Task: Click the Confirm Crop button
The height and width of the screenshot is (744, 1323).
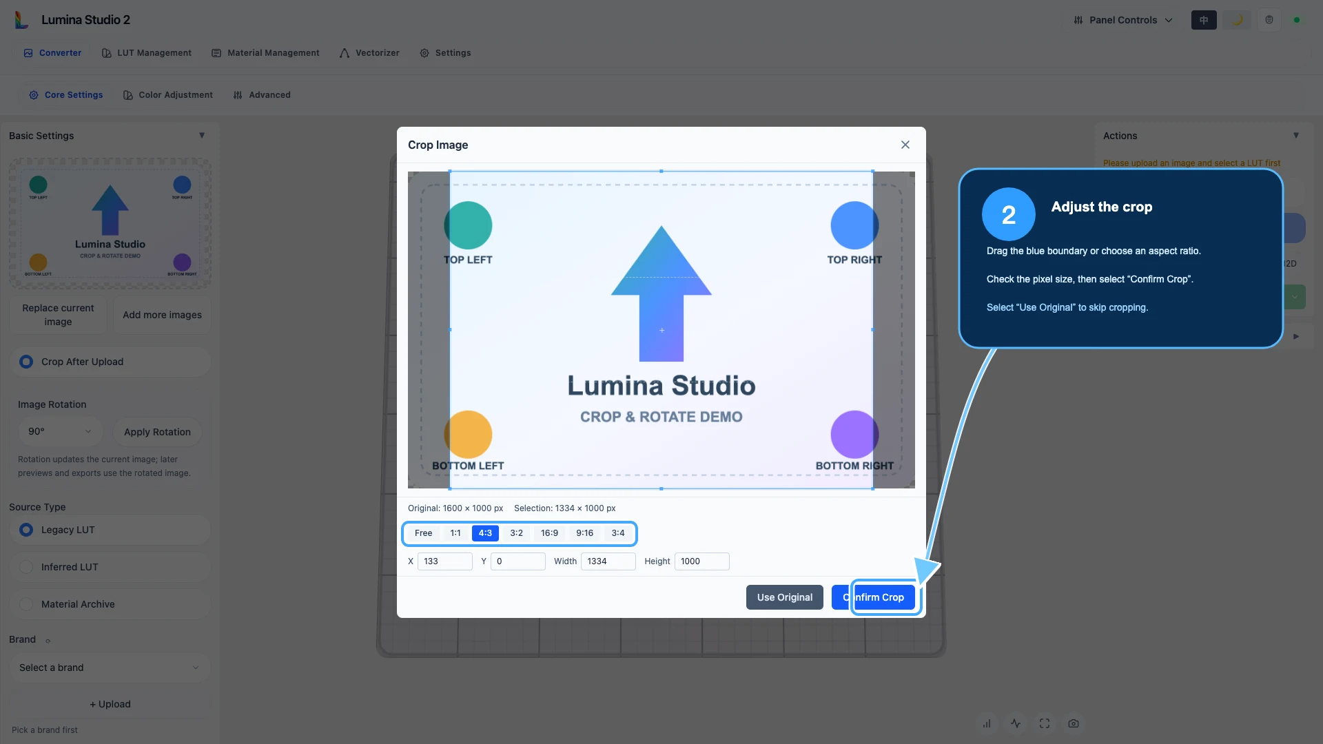Action: pyautogui.click(x=873, y=597)
